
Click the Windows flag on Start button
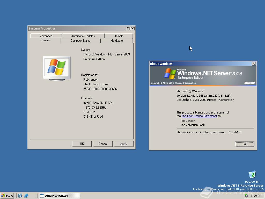tap(3, 196)
